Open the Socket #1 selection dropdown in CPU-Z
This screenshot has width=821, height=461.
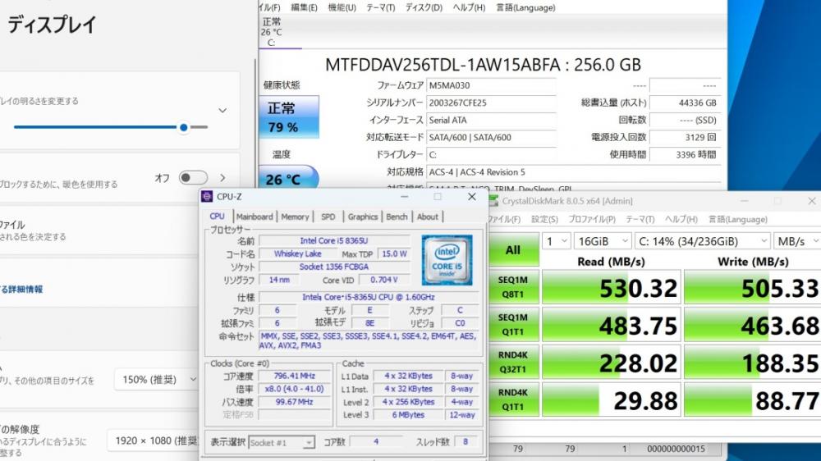282,443
